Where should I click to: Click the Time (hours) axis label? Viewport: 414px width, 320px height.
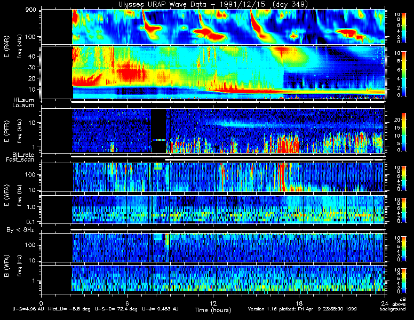click(x=213, y=310)
